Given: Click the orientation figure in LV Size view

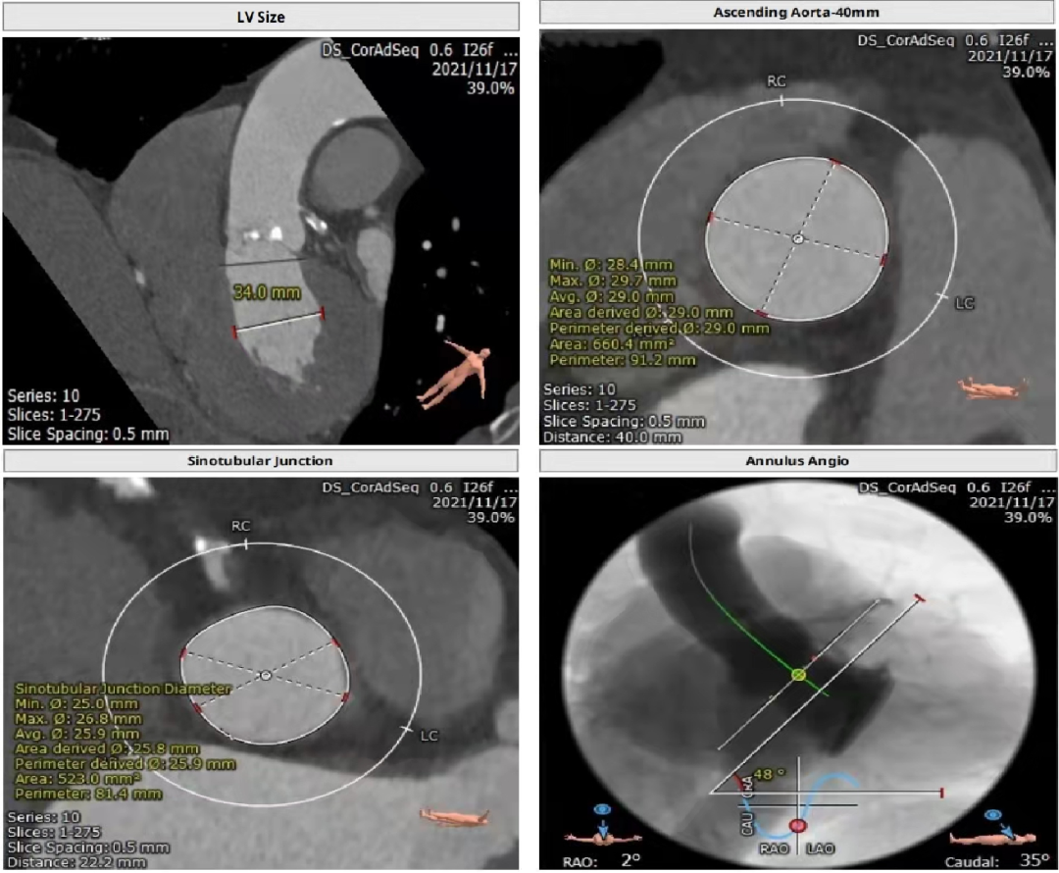Looking at the screenshot, I should [455, 375].
